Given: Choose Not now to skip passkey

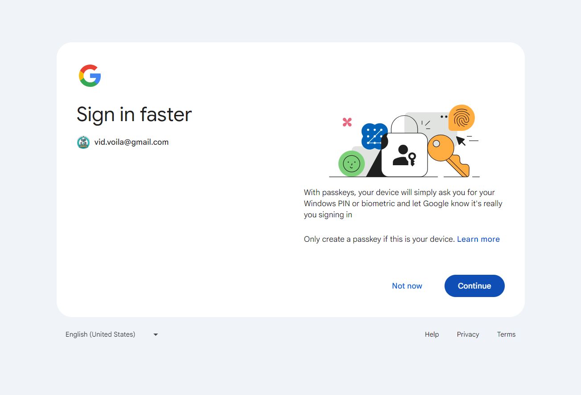Looking at the screenshot, I should click(x=407, y=286).
